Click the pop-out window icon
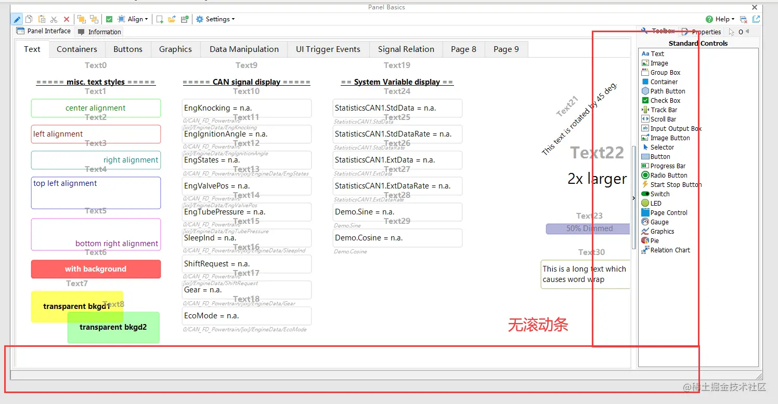Image resolution: width=778 pixels, height=404 pixels. tap(756, 19)
